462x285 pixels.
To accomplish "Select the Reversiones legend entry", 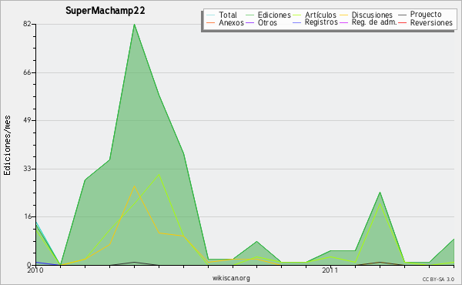I will (426, 22).
